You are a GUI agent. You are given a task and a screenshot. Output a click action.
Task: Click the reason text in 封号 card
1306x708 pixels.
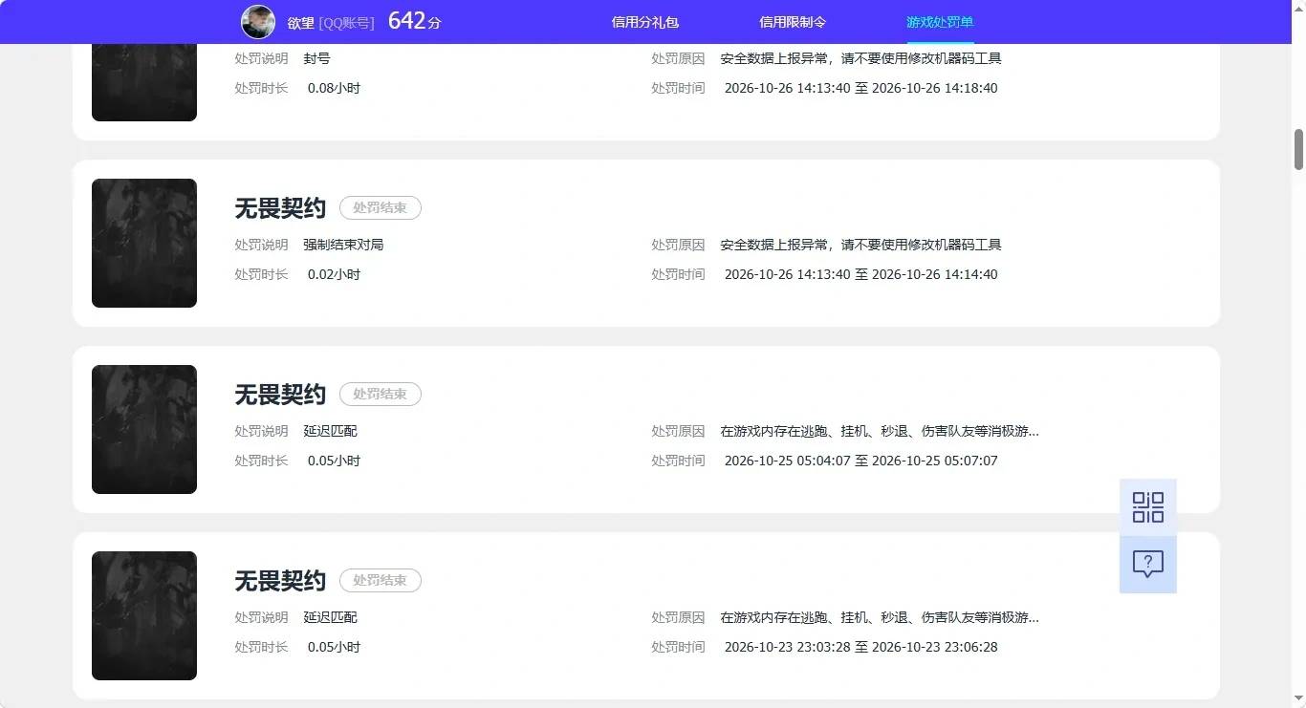click(860, 58)
